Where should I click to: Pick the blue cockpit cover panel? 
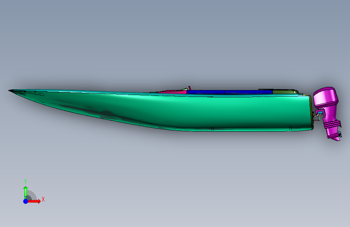coord(229,92)
